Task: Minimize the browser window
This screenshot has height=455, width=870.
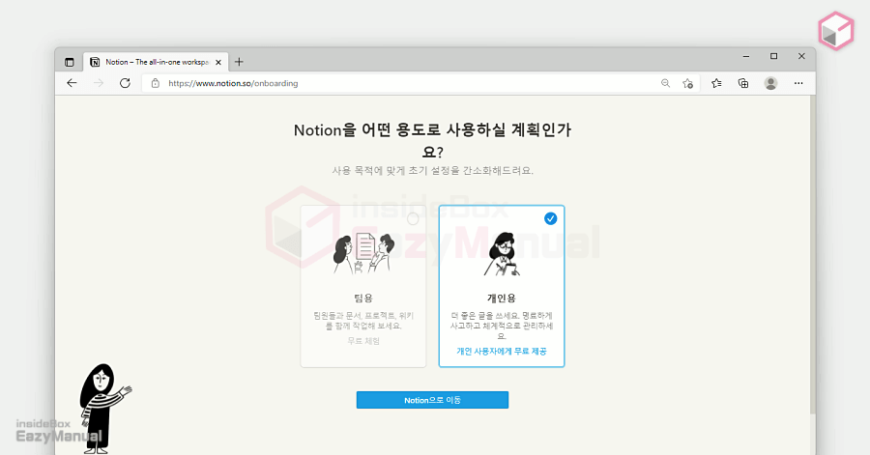Action: coord(746,56)
